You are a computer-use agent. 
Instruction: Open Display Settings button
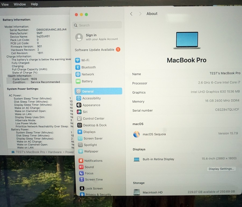tap(221, 169)
